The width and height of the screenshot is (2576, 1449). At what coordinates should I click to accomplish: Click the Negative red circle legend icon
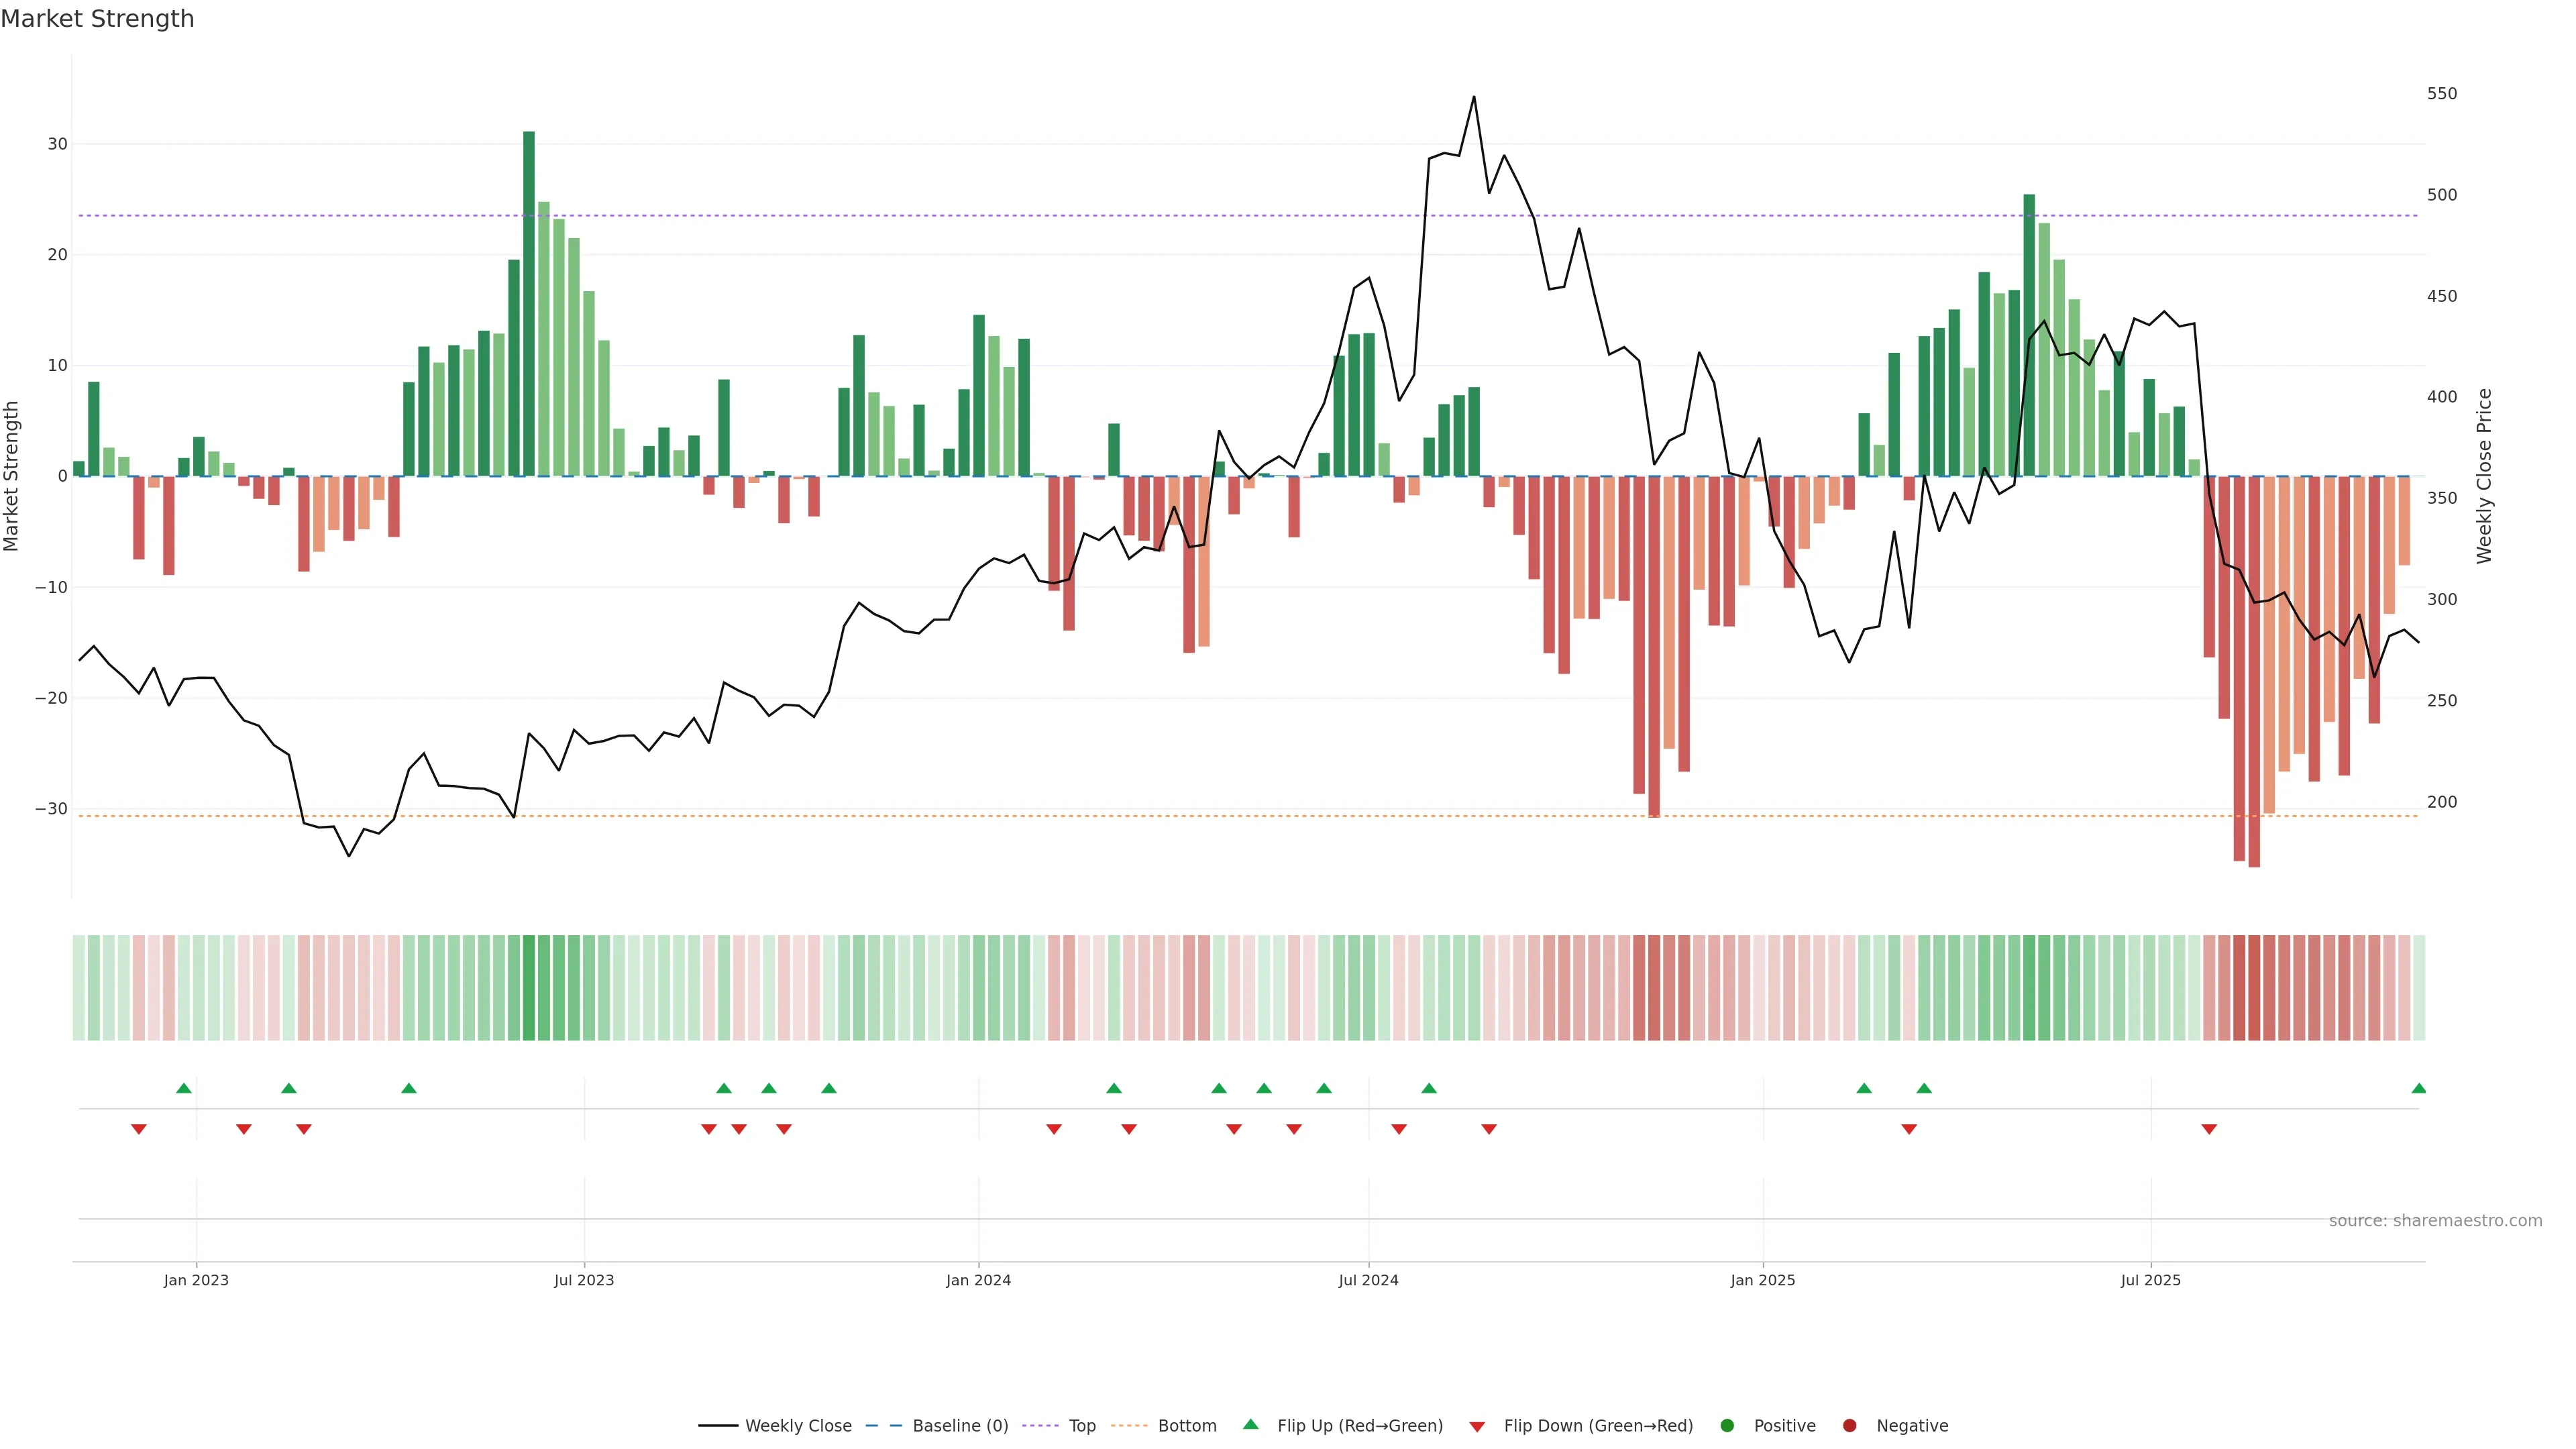[1849, 1425]
